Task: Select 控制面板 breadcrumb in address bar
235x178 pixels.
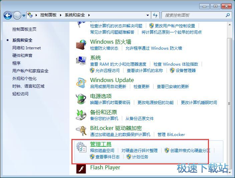Action: [48, 15]
